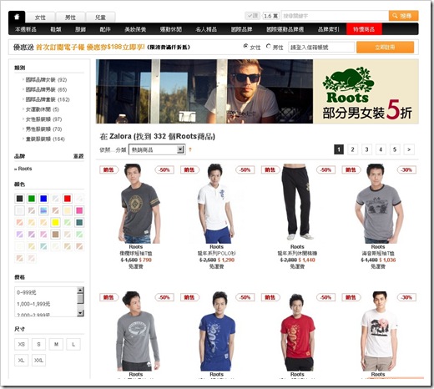Viewport: 434px width, 389px height.
Task: Click the search keyword input field
Action: point(335,16)
